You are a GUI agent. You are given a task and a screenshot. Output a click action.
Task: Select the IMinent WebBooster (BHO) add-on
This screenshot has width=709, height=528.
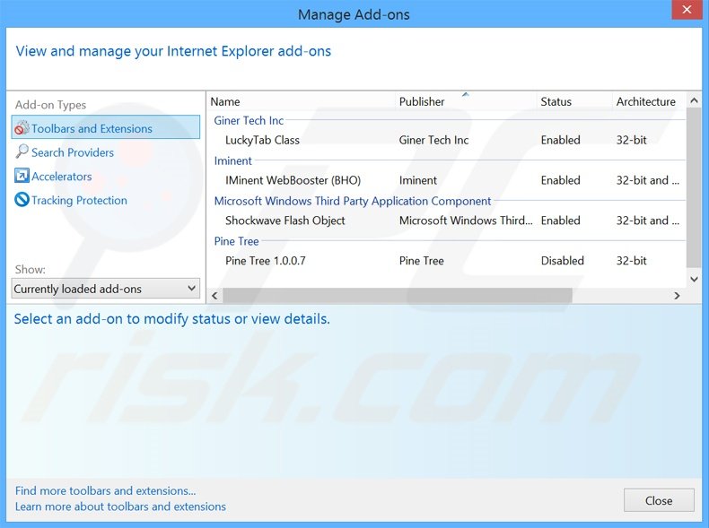click(x=447, y=180)
